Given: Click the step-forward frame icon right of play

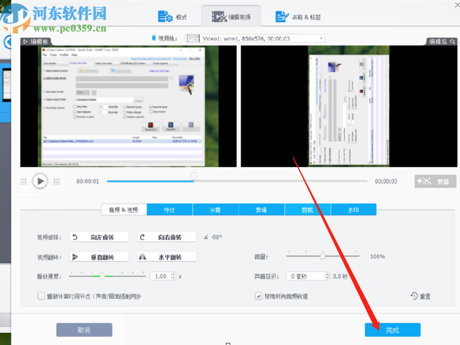Looking at the screenshot, I should tap(57, 181).
